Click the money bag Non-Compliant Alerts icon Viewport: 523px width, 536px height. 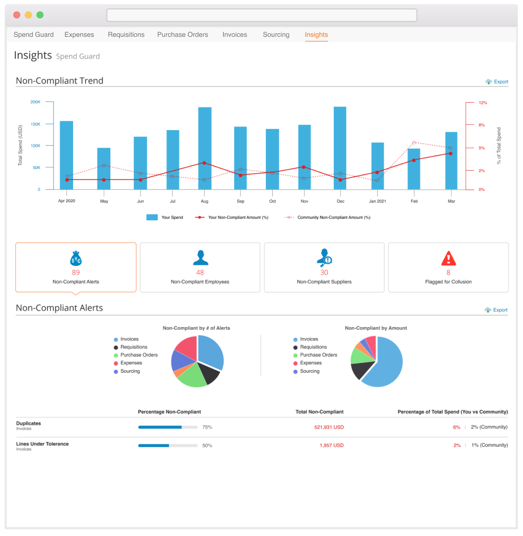point(76,258)
